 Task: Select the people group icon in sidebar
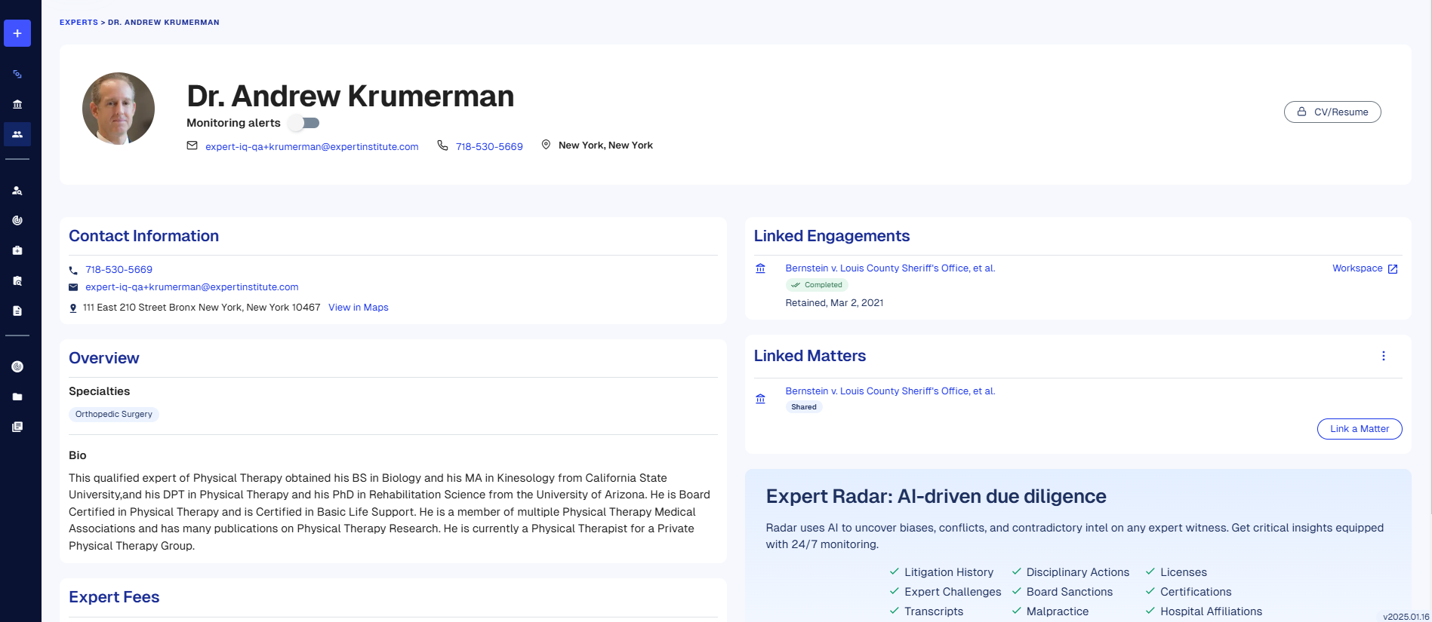(17, 134)
